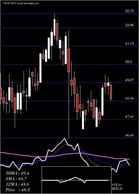Click the 50.2 price level label
The image size is (139, 194).
(128, 62)
